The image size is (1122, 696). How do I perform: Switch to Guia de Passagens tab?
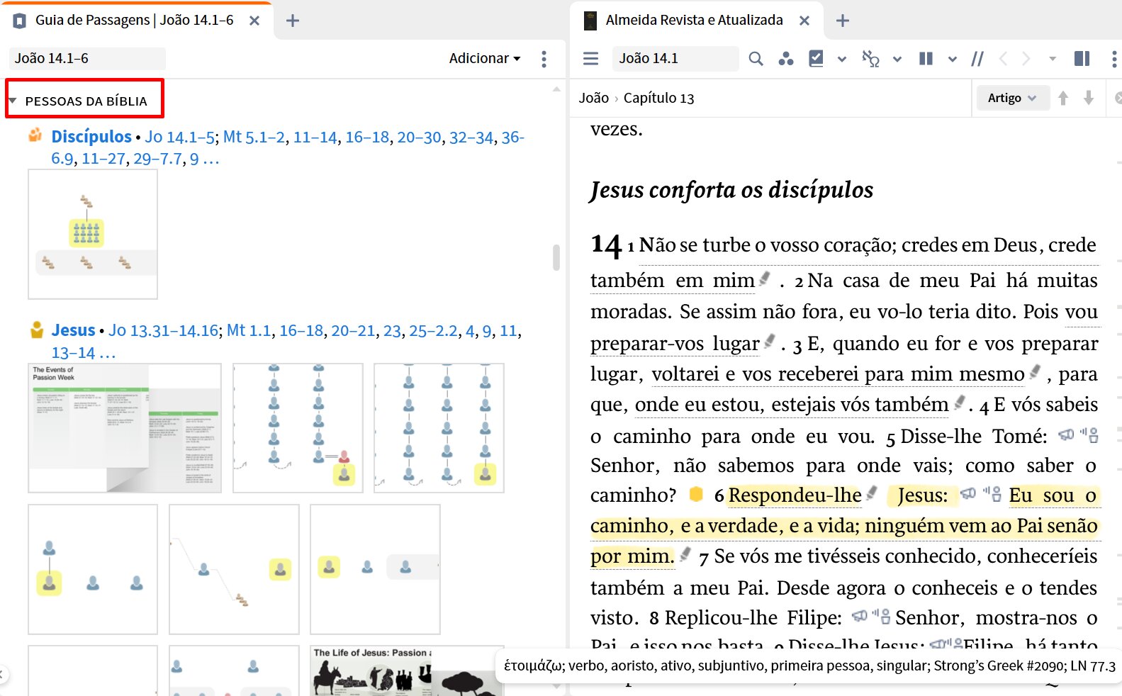[134, 20]
